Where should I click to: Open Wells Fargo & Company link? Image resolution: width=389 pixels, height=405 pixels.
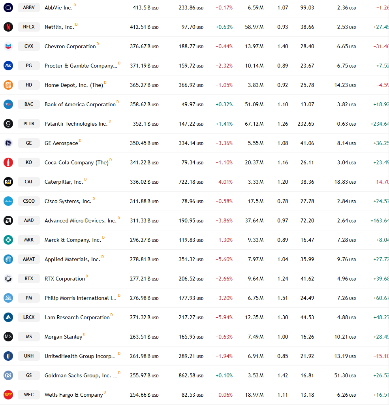pyautogui.click(x=73, y=395)
